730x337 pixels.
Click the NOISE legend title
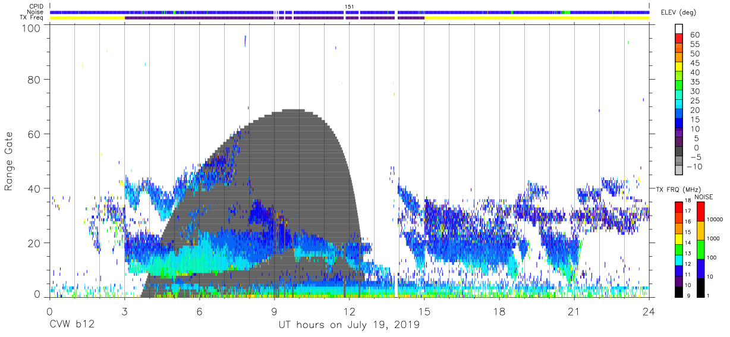(x=704, y=197)
